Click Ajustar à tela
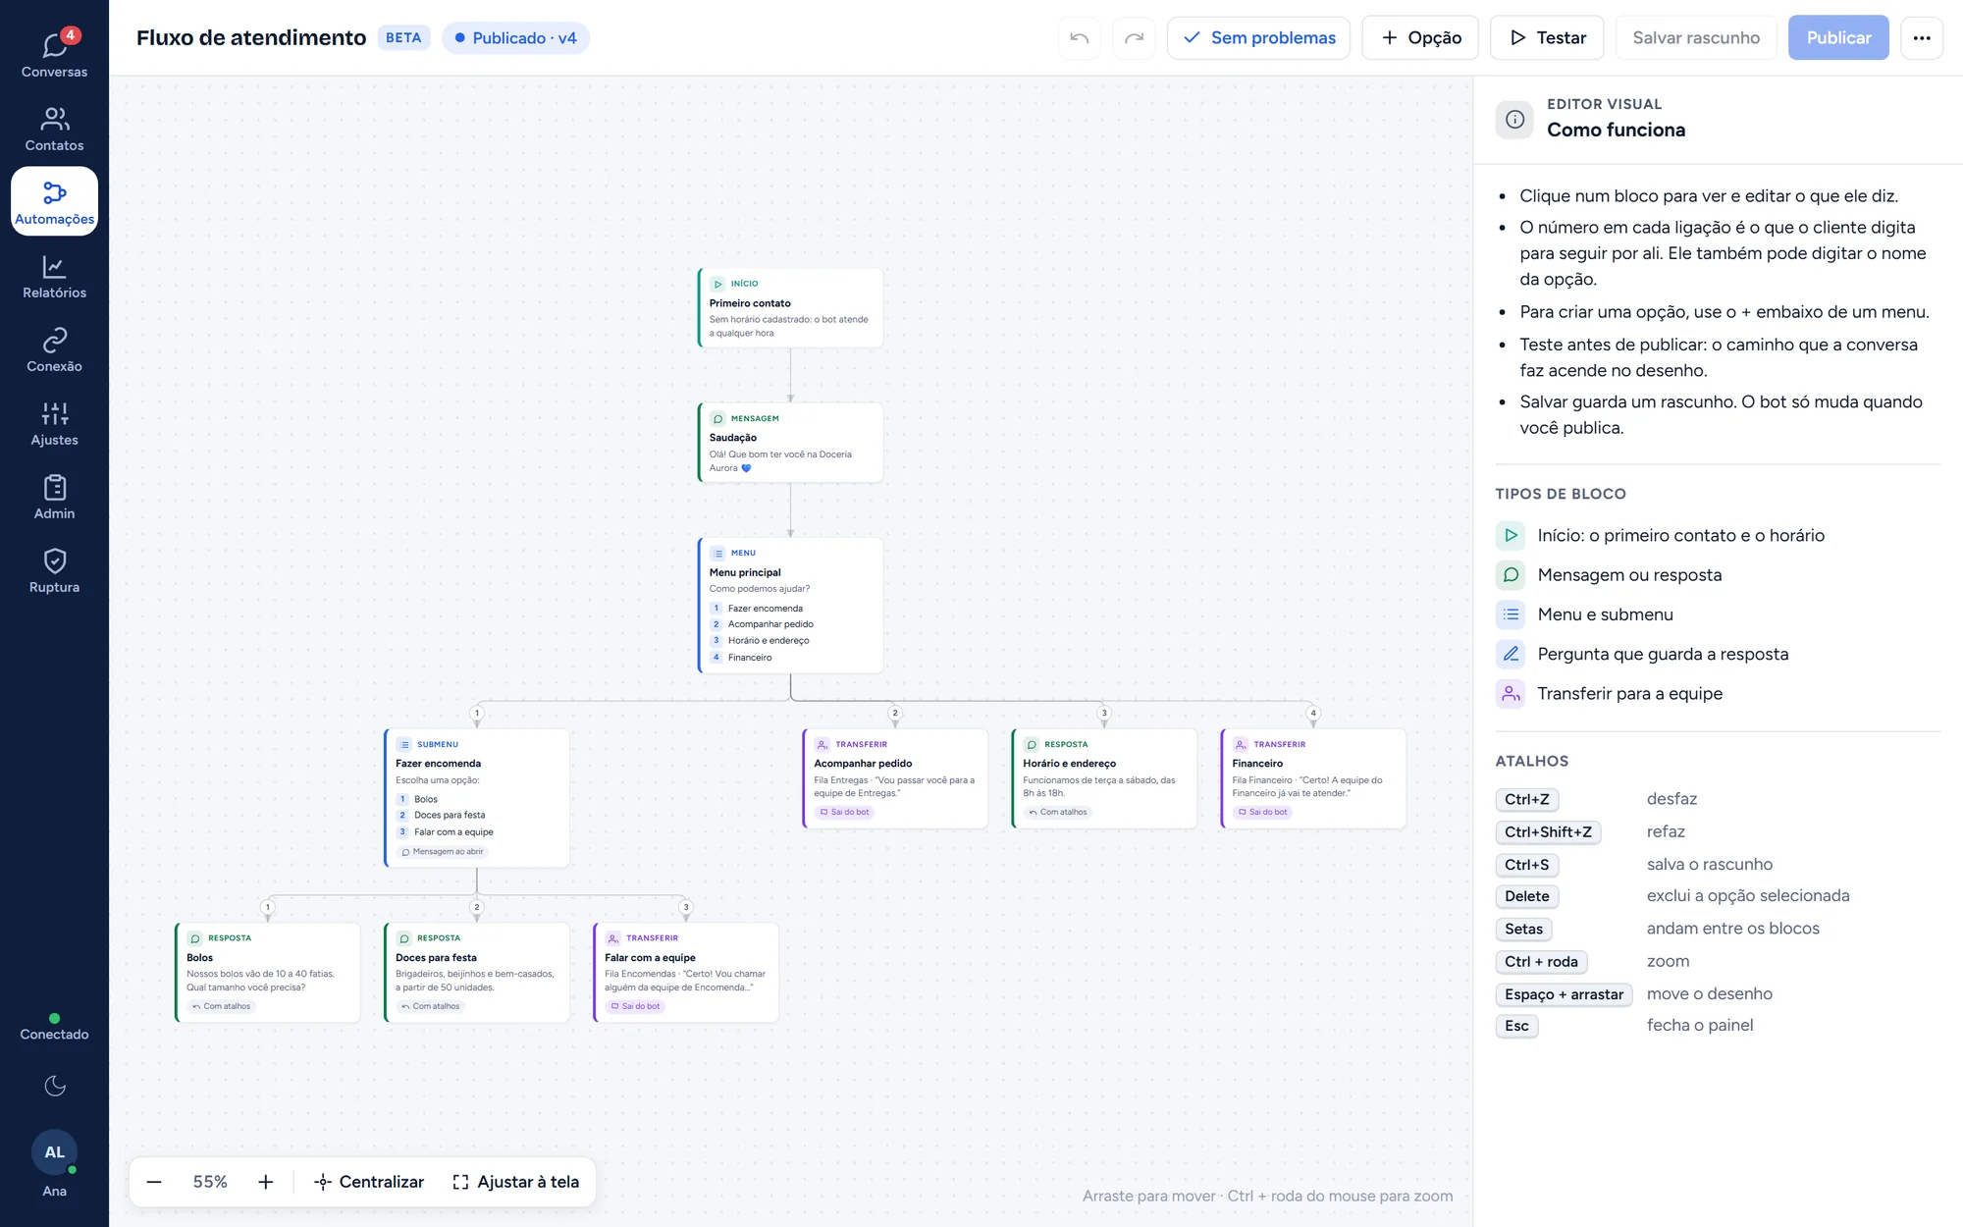This screenshot has width=1963, height=1227. click(x=516, y=1182)
